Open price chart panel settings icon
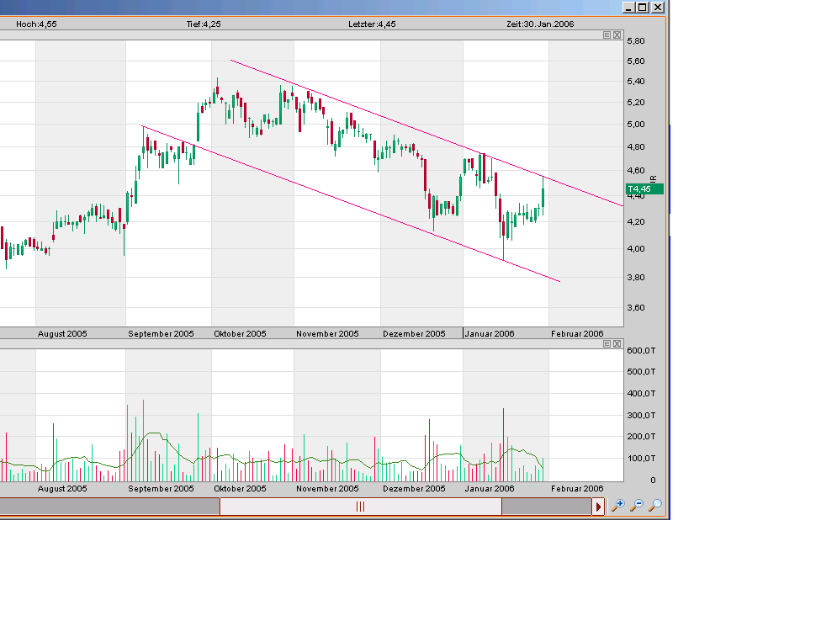The height and width of the screenshot is (632, 837). (607, 35)
